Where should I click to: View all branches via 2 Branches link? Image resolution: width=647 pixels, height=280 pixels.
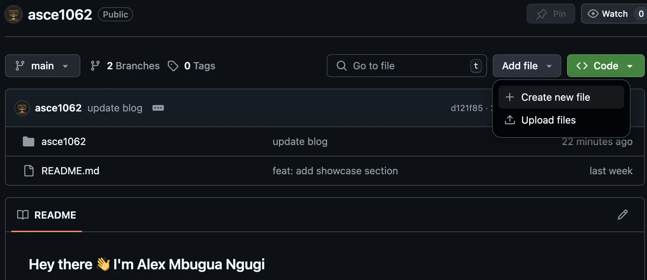tap(133, 66)
